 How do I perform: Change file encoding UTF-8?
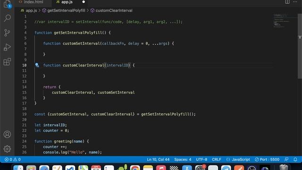click(201, 160)
